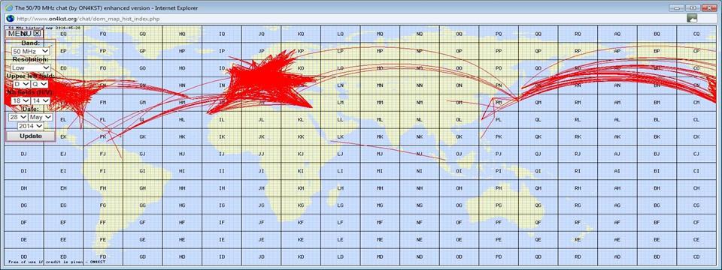Click the image icon at address bar right
The height and width of the screenshot is (270, 722).
coord(692,18)
